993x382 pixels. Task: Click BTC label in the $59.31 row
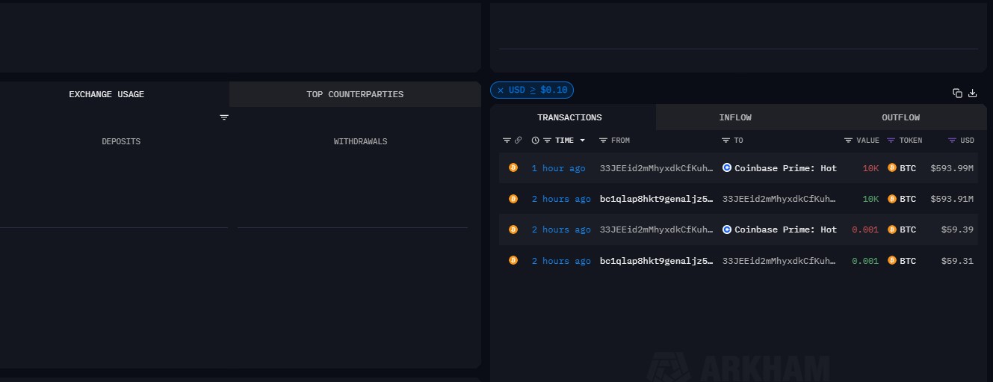point(908,261)
